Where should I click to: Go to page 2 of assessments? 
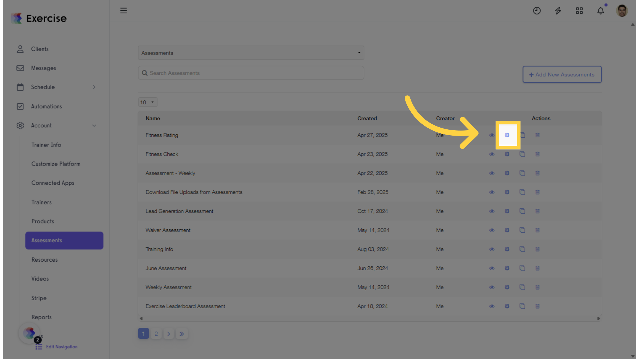click(156, 334)
